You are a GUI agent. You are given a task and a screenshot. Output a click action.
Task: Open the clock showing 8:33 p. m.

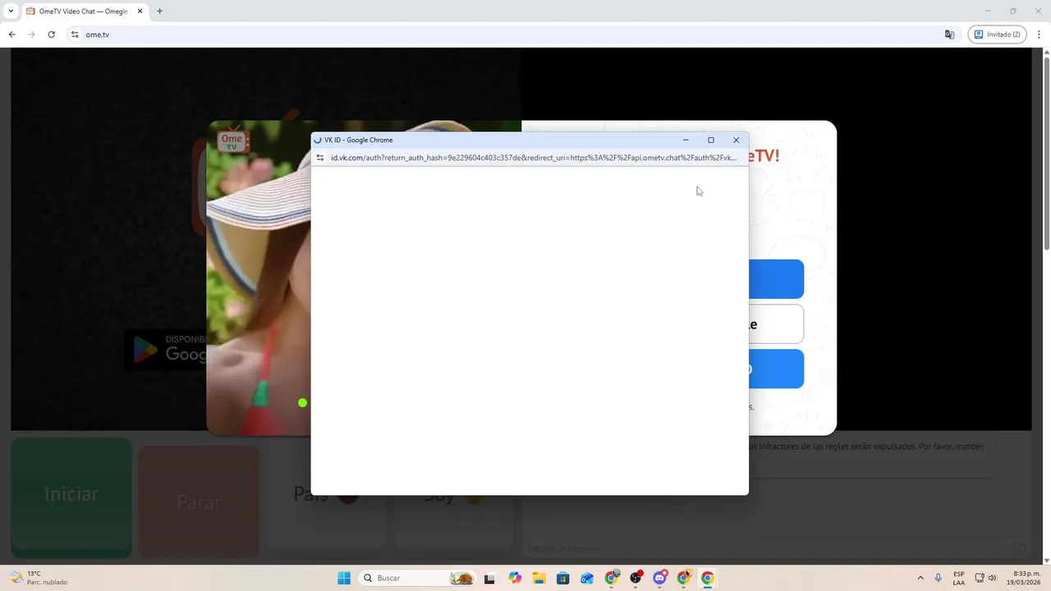pyautogui.click(x=1026, y=578)
